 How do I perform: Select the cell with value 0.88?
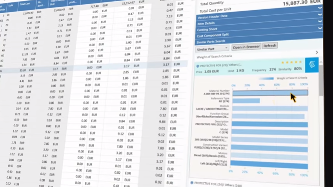coord(9,178)
